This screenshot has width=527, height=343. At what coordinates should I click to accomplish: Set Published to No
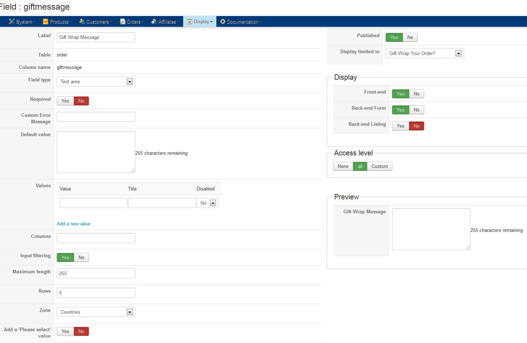click(x=410, y=38)
